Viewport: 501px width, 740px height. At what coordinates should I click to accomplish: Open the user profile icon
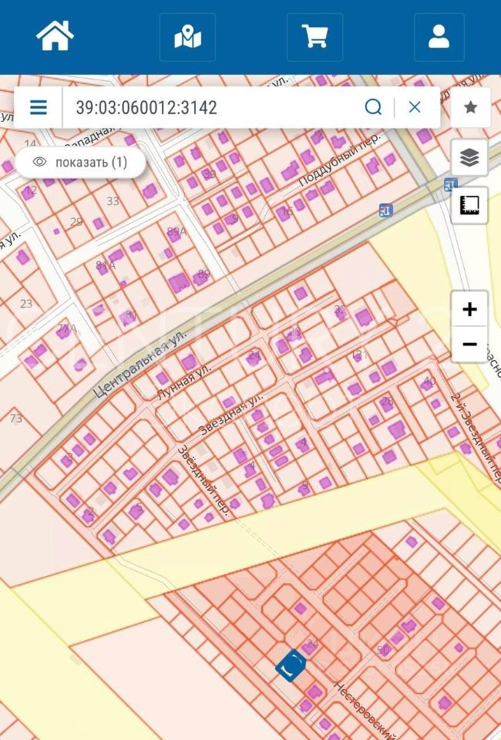(439, 36)
